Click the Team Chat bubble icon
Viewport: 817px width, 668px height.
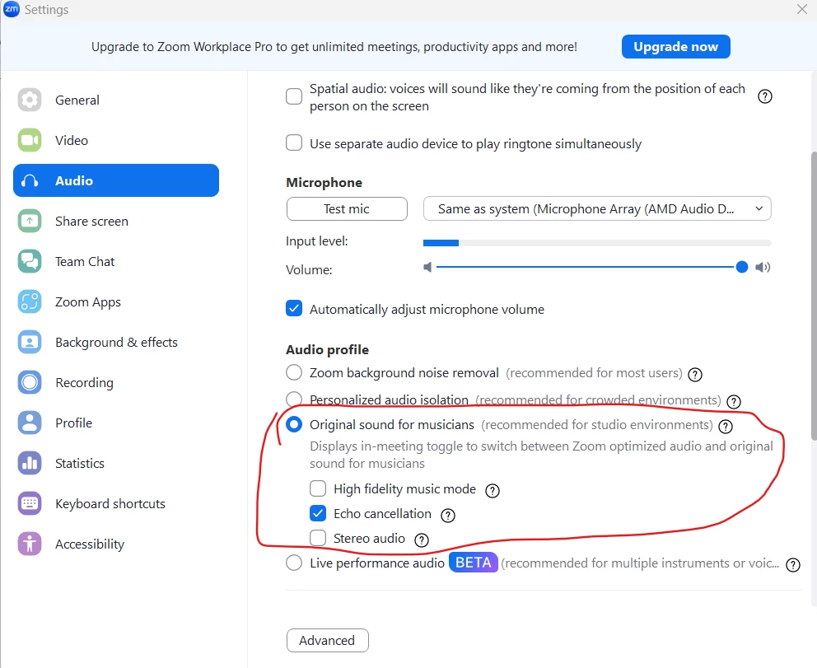click(30, 262)
